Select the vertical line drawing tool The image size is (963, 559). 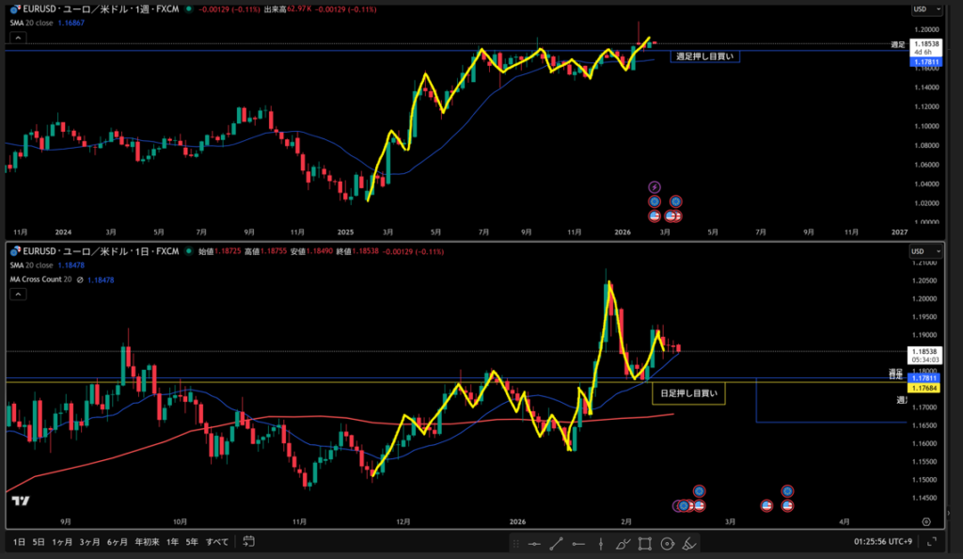[600, 543]
